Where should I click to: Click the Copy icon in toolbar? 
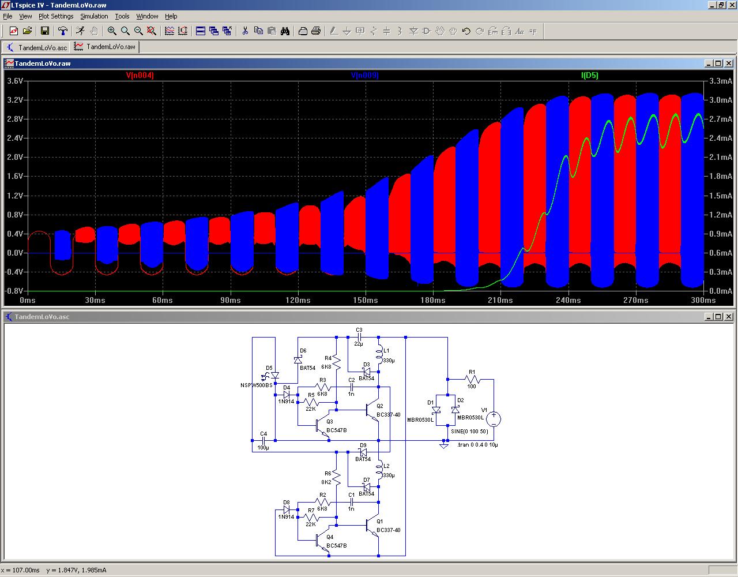258,31
